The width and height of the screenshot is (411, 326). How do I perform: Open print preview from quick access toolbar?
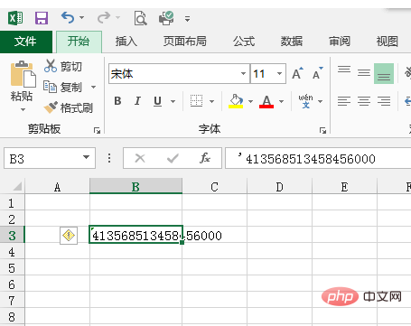click(140, 18)
